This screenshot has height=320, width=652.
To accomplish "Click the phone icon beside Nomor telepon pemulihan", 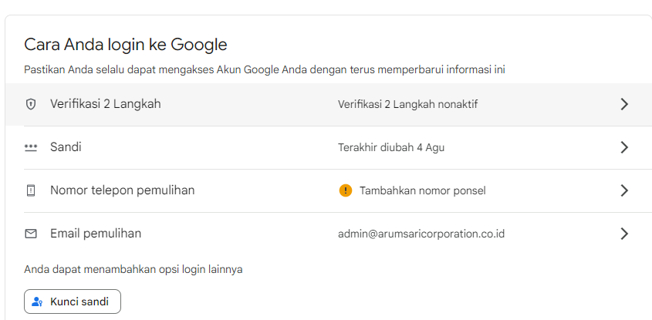I will coord(31,190).
